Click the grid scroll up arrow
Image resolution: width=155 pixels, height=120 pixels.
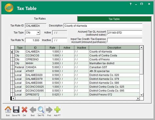[141, 48]
